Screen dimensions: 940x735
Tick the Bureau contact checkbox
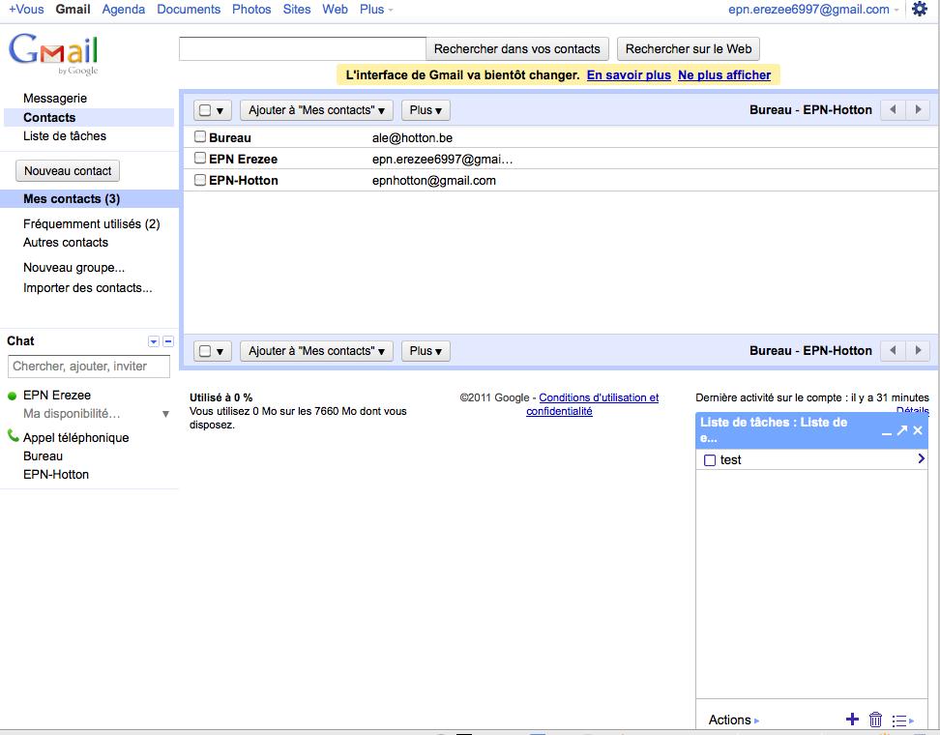pyautogui.click(x=200, y=137)
